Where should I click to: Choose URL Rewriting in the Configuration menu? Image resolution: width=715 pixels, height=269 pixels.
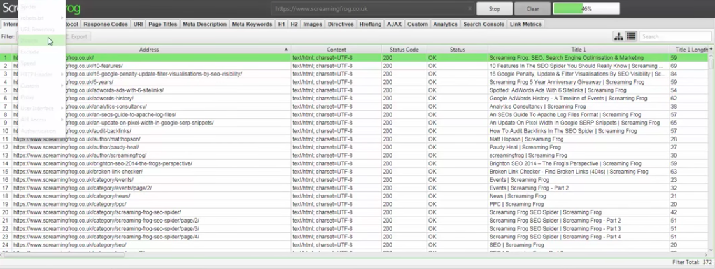[x=41, y=29]
